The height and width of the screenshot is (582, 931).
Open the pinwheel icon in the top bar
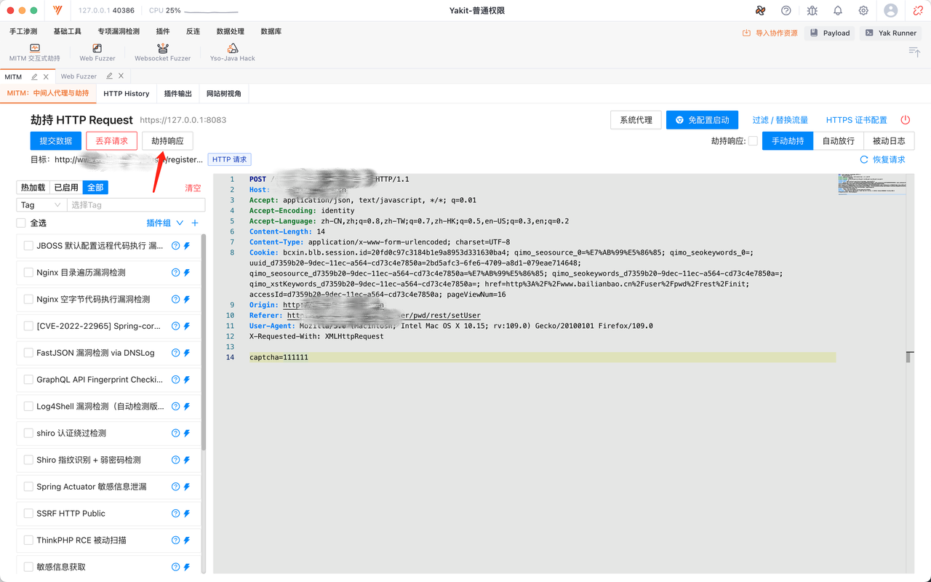pos(760,10)
